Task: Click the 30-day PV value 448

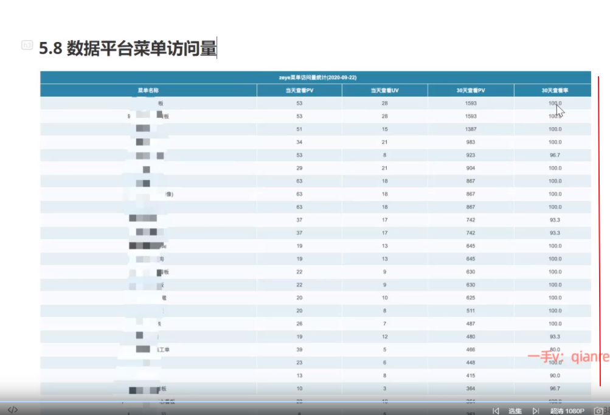Action: point(471,363)
